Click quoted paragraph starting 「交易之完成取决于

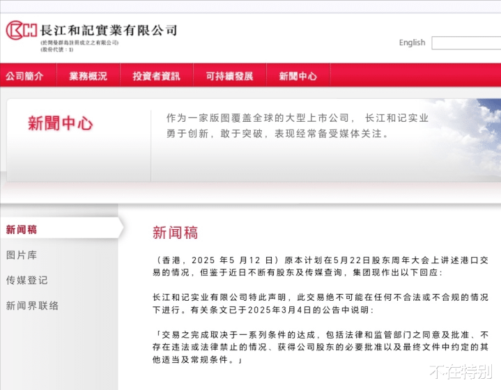(321, 348)
